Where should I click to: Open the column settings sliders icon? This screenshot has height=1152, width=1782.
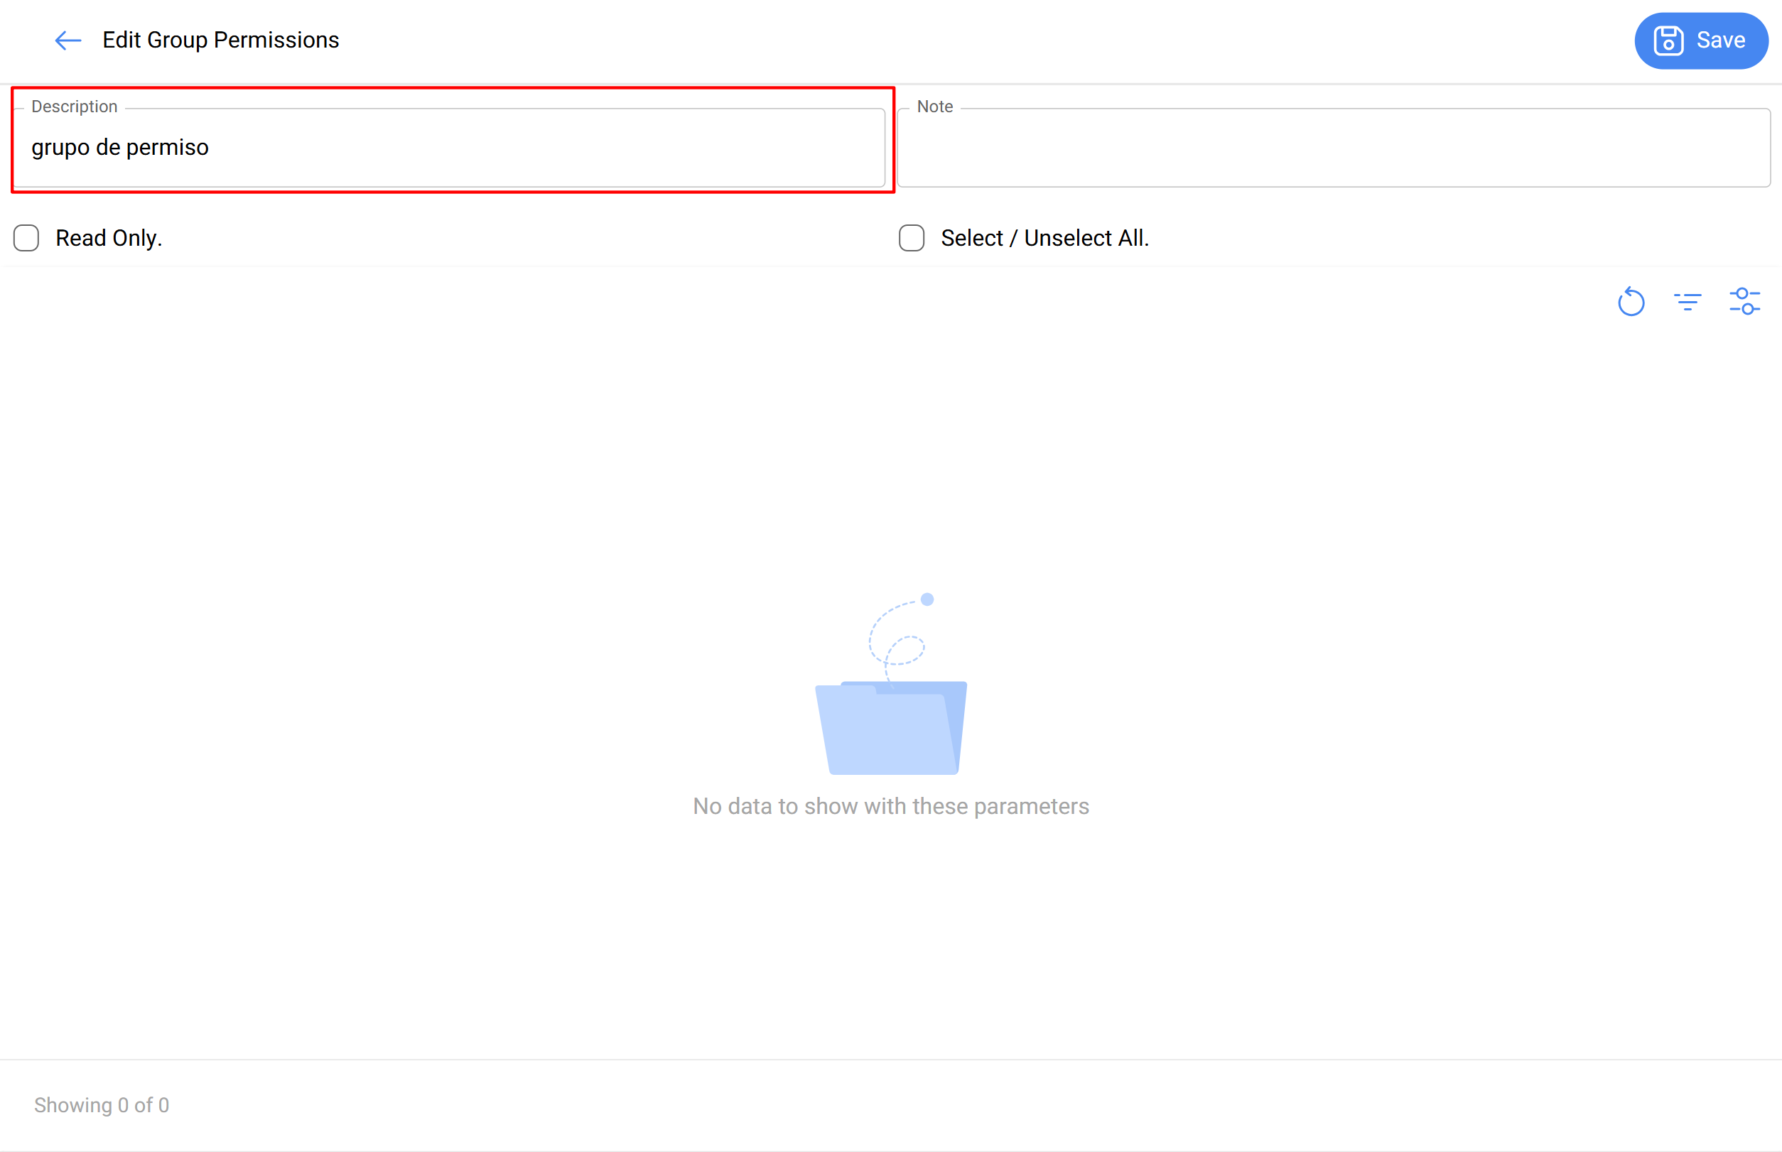pyautogui.click(x=1744, y=301)
